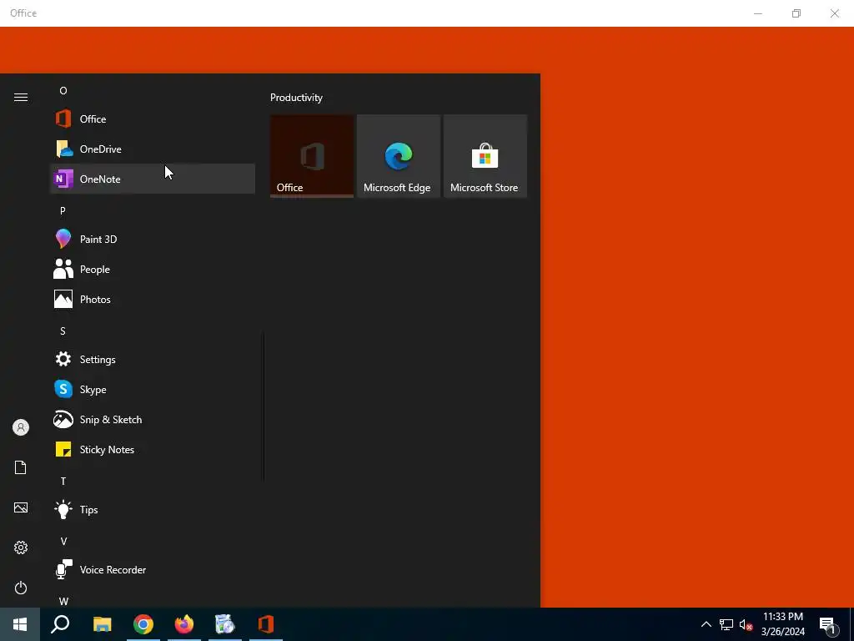Click the Settings gear in Start sidebar
Image resolution: width=854 pixels, height=641 pixels.
click(21, 548)
